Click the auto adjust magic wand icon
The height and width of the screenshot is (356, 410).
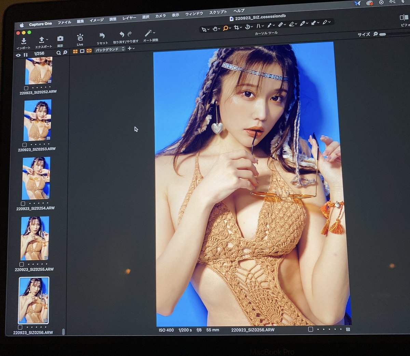point(148,33)
